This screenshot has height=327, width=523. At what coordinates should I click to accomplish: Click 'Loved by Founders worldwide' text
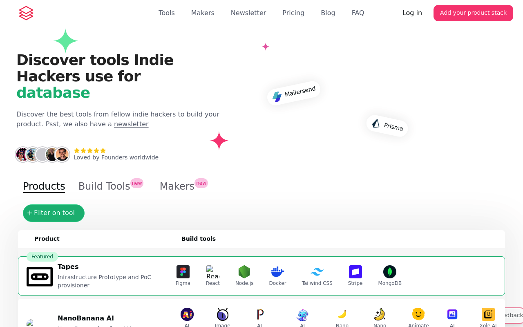point(116,157)
